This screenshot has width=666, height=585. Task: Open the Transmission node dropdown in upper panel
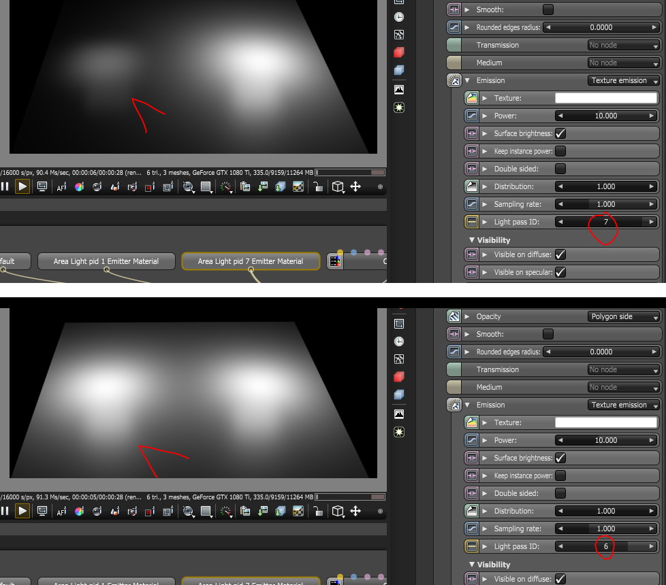(623, 45)
